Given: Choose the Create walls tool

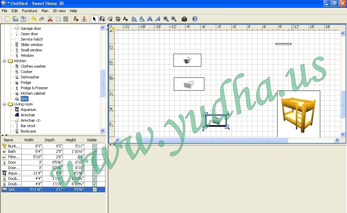Looking at the screenshot, I should (x=102, y=19).
